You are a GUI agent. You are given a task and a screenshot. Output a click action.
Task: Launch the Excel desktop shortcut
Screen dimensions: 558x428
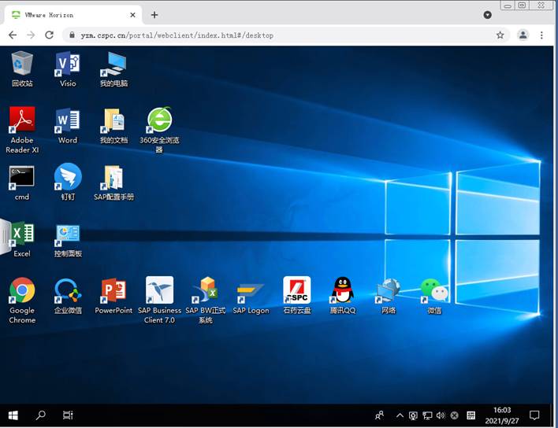click(x=22, y=239)
